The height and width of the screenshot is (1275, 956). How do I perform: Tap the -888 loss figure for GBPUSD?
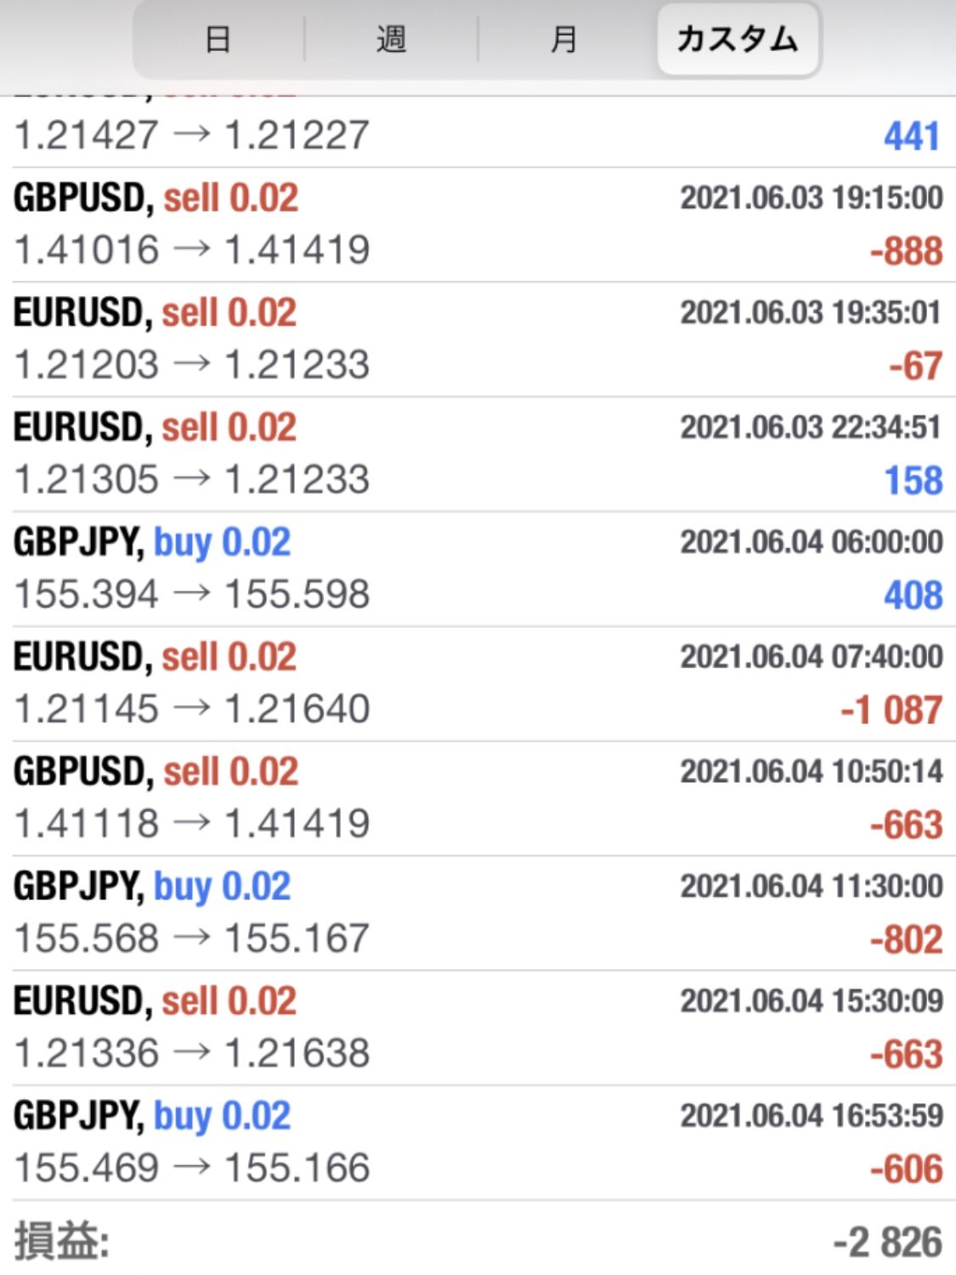point(906,252)
